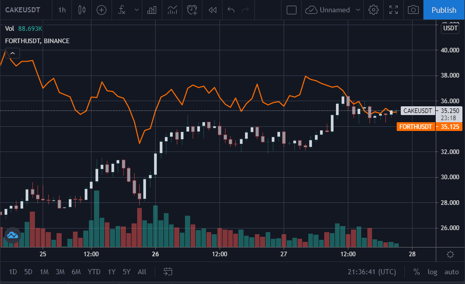The height and width of the screenshot is (284, 465).
Task: Expand the indicator favorites dropdown arrow
Action: tap(136, 10)
